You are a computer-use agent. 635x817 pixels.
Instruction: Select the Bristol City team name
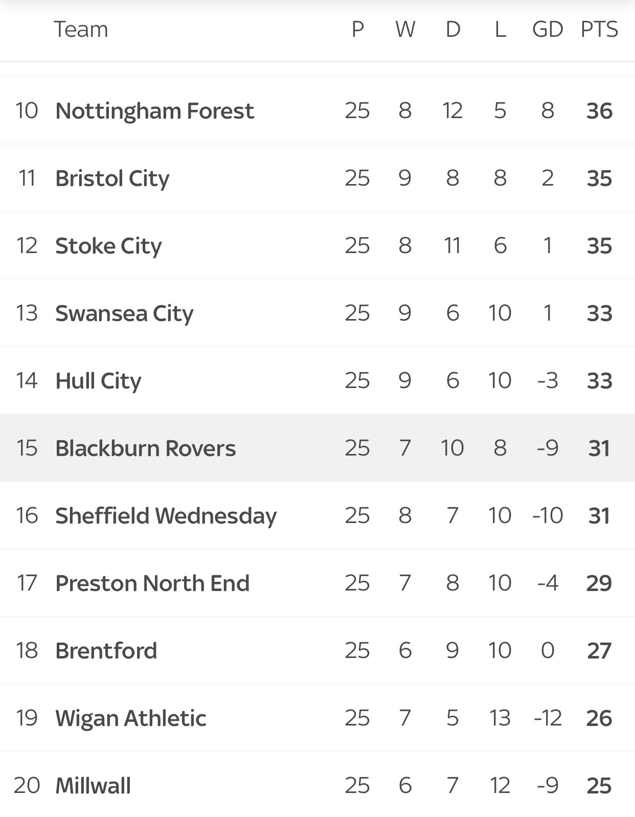click(x=112, y=178)
